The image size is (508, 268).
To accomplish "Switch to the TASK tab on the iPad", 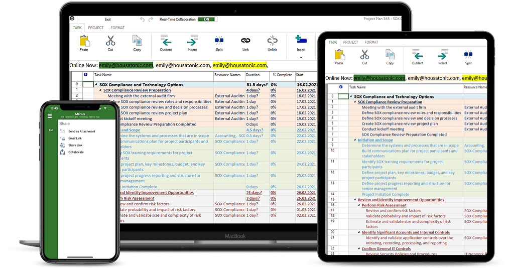I will point(333,42).
